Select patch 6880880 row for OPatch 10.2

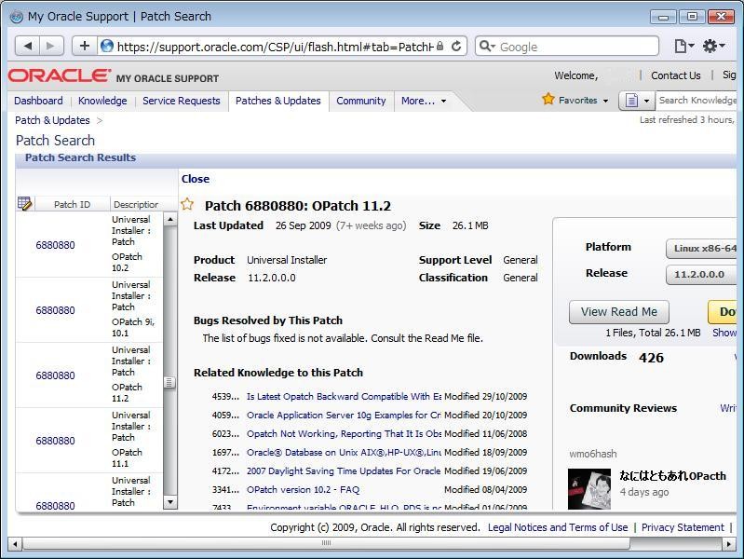89,245
